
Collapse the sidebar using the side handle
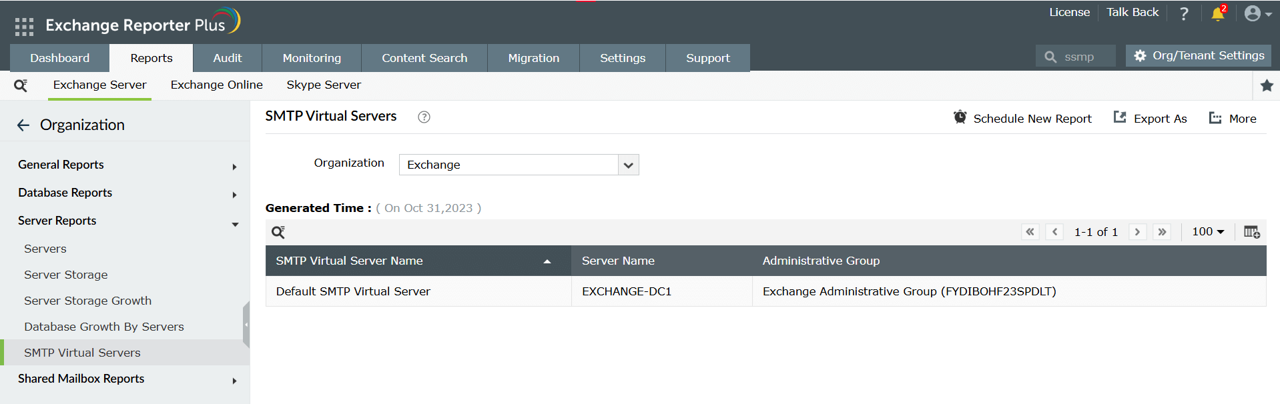pos(246,325)
